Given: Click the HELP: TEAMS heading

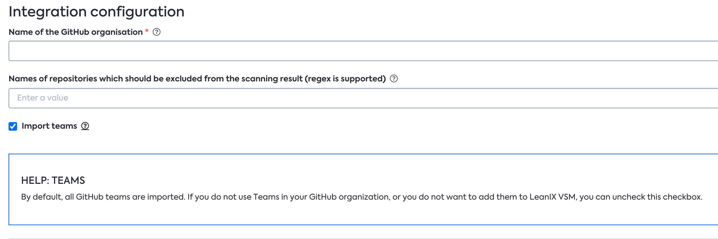Looking at the screenshot, I should click(53, 180).
